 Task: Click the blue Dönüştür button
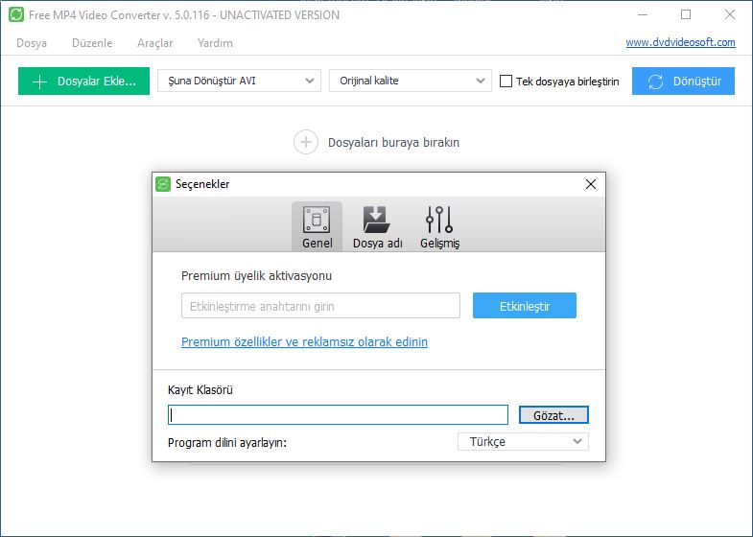683,82
